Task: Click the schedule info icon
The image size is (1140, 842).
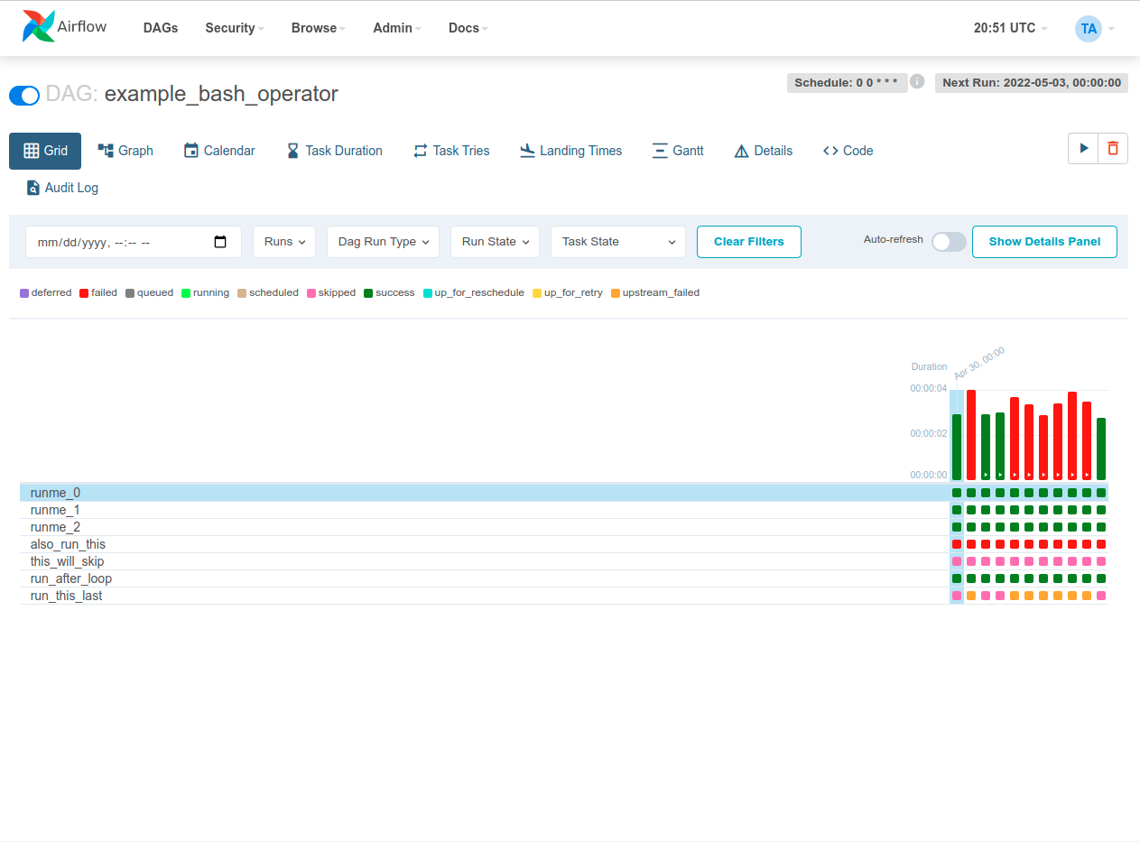Action: tap(917, 81)
